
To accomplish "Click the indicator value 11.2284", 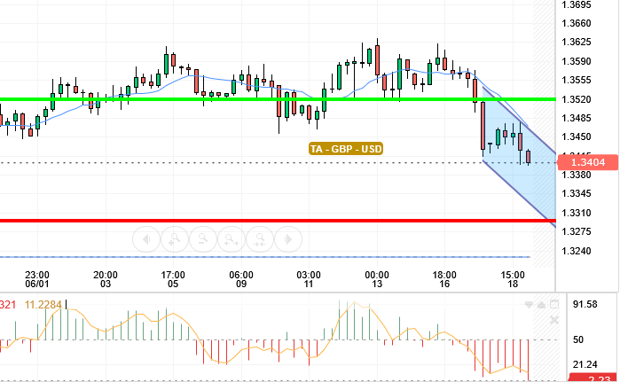I will pos(43,305).
